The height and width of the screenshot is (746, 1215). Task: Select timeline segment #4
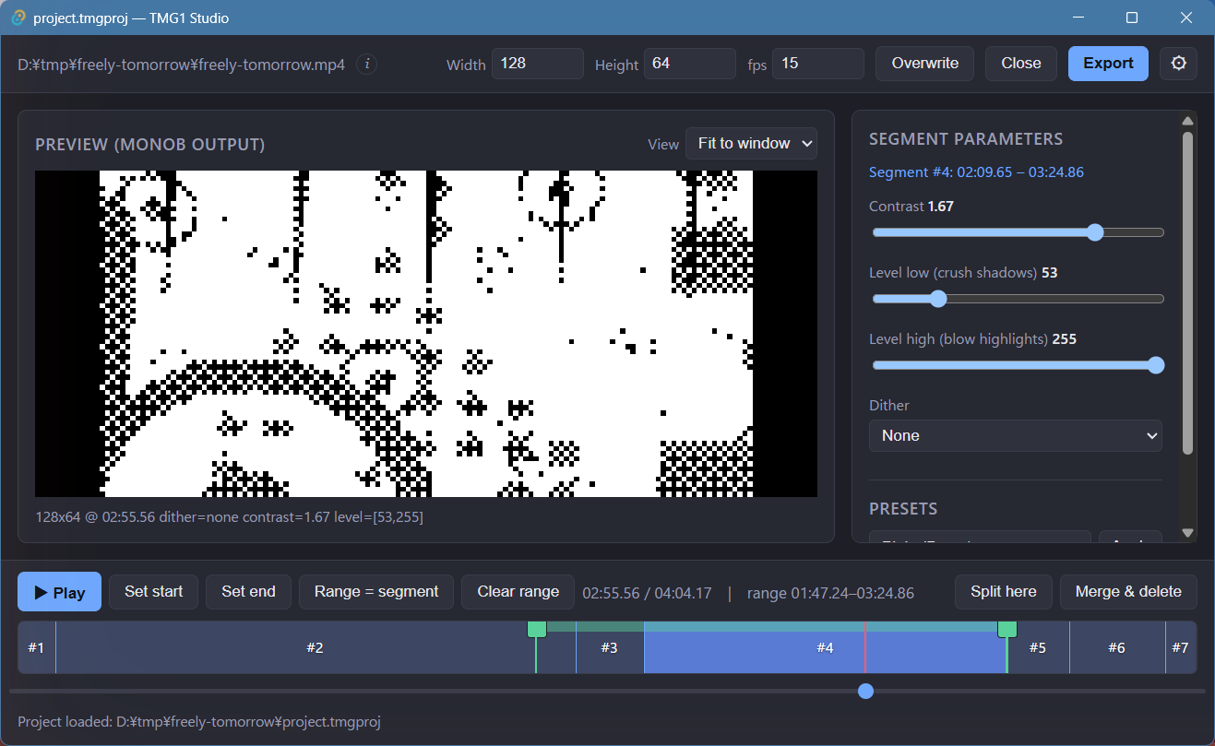(x=825, y=647)
